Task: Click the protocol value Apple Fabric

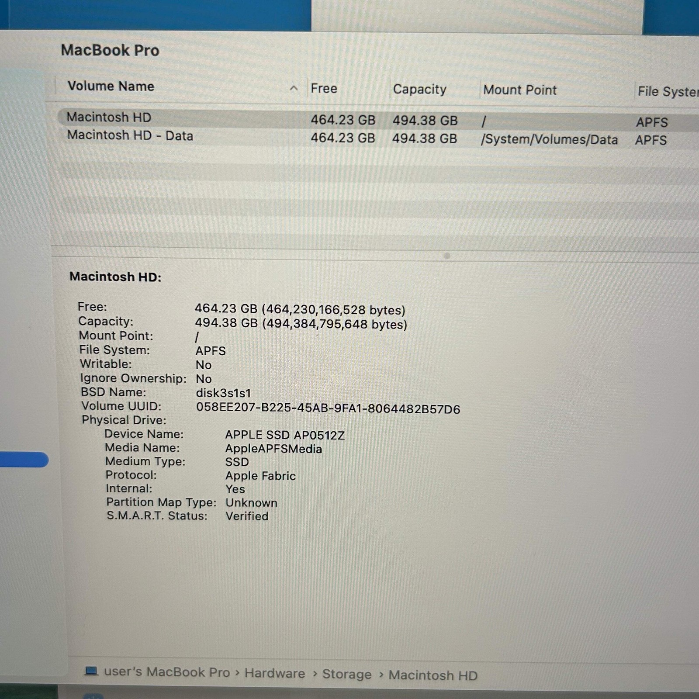Action: pyautogui.click(x=260, y=476)
